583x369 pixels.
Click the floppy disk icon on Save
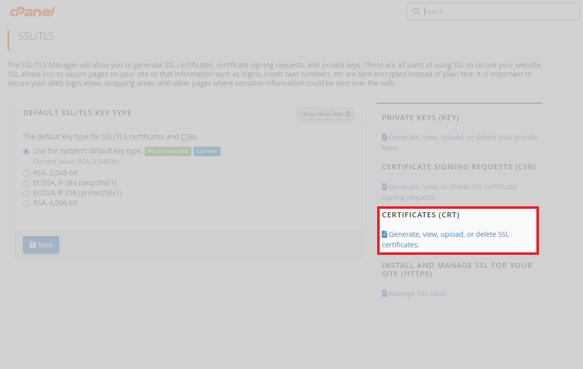pos(33,244)
